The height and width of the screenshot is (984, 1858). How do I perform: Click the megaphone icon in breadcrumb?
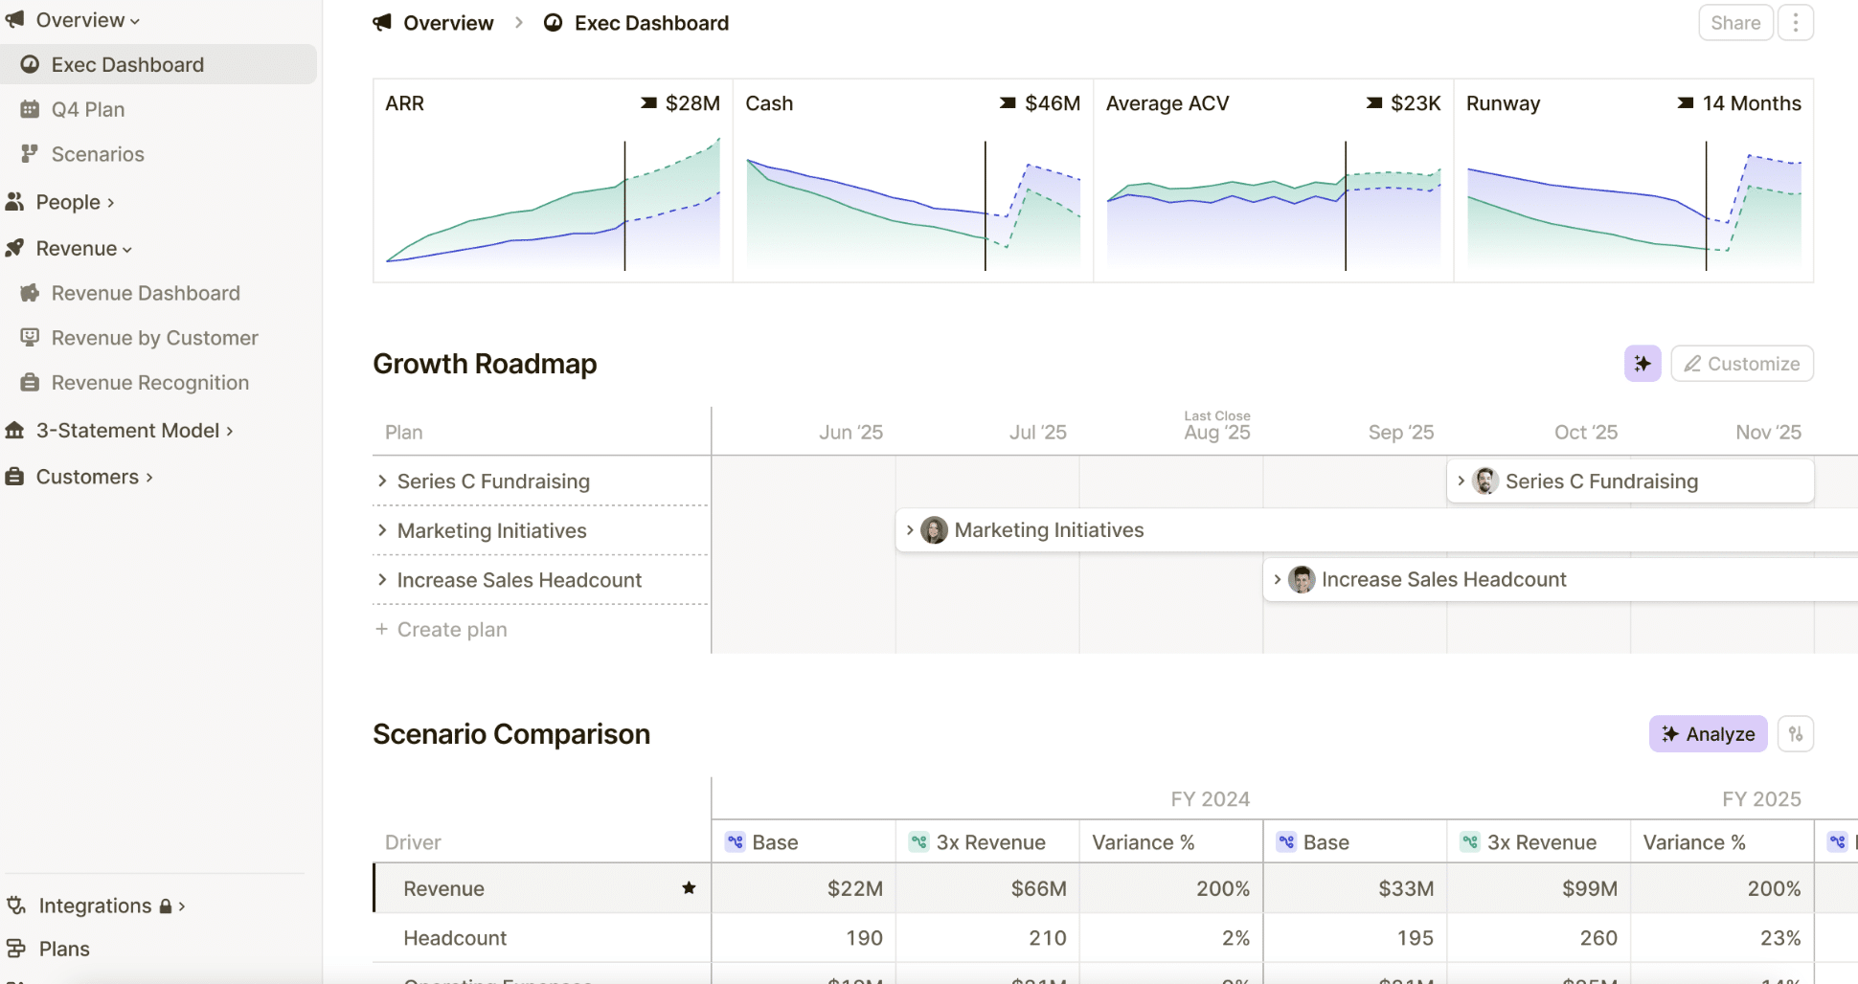click(x=382, y=22)
